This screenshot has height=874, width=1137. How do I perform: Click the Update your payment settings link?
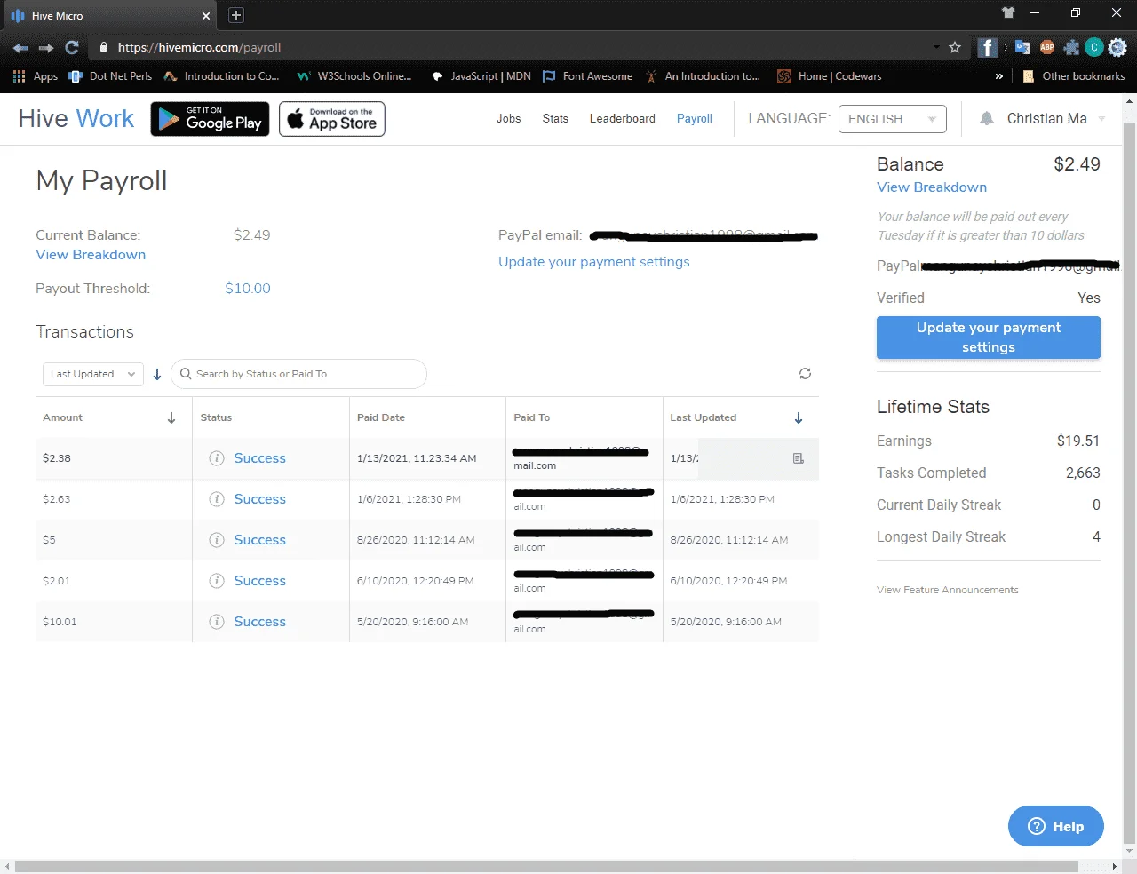[594, 262]
